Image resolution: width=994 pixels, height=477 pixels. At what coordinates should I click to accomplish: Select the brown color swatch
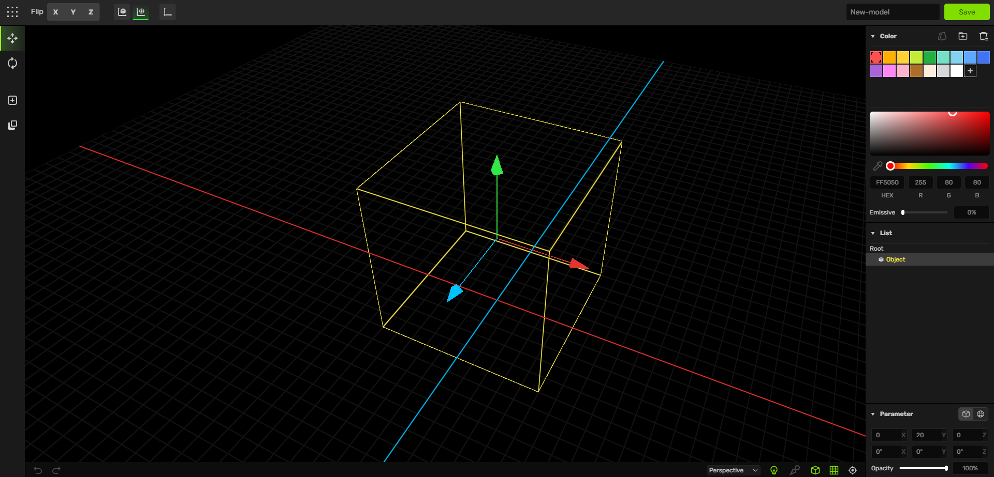coord(916,71)
